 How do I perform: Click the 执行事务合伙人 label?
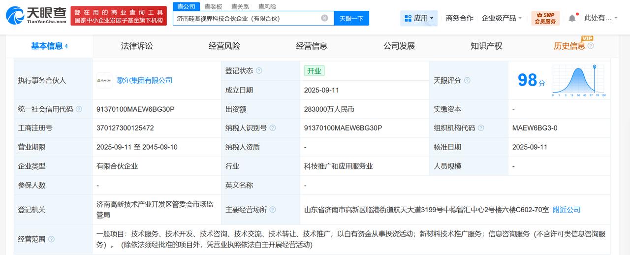(x=42, y=81)
